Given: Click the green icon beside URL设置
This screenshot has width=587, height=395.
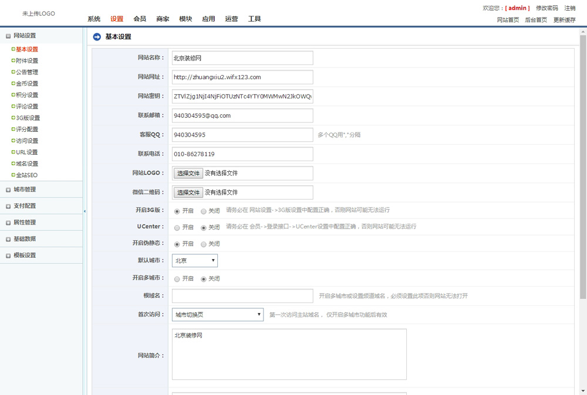Looking at the screenshot, I should 13,152.
